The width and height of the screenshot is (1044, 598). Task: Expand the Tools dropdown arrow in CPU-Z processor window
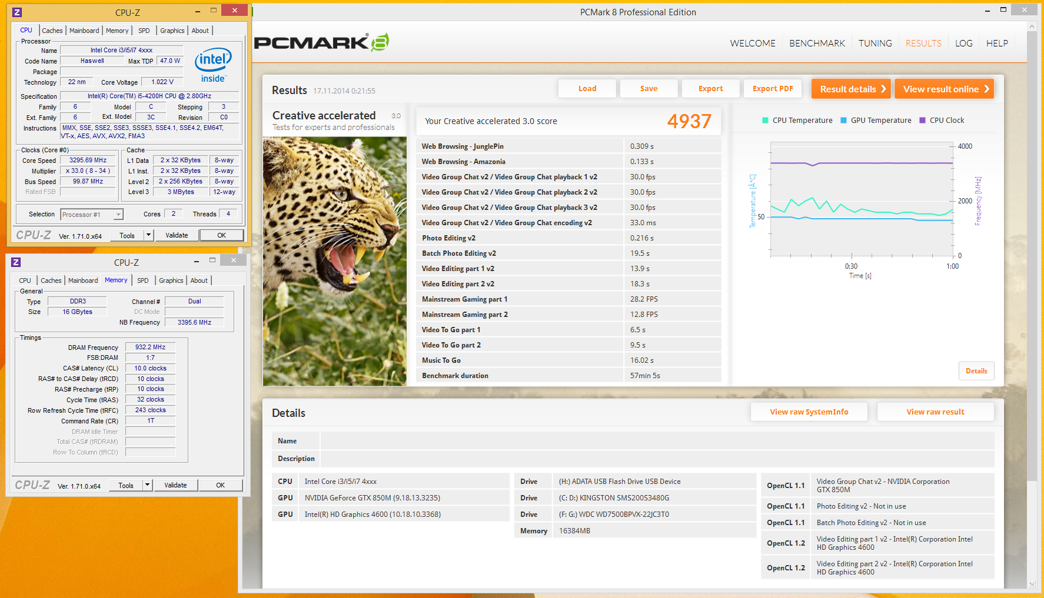[x=148, y=235]
